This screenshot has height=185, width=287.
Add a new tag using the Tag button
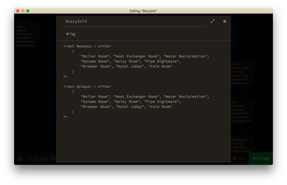tap(71, 34)
